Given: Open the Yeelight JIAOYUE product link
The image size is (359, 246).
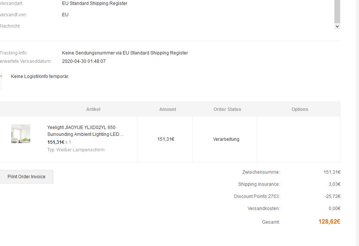Looking at the screenshot, I should (x=85, y=131).
